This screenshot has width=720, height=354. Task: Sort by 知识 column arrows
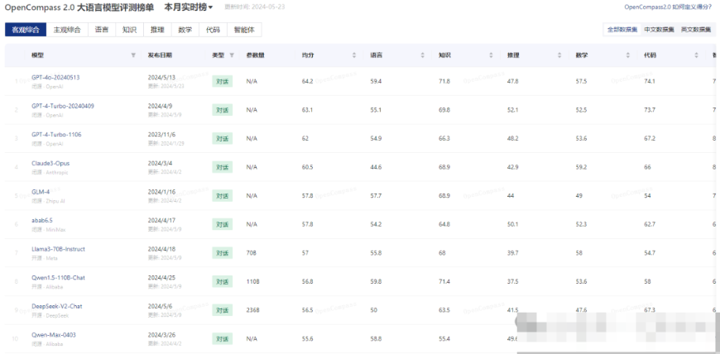pyautogui.click(x=491, y=55)
